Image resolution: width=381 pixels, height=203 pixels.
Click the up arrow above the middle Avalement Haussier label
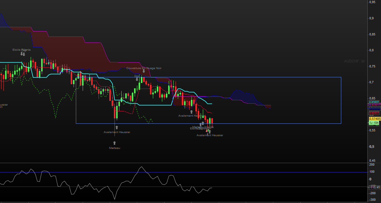(x=191, y=112)
